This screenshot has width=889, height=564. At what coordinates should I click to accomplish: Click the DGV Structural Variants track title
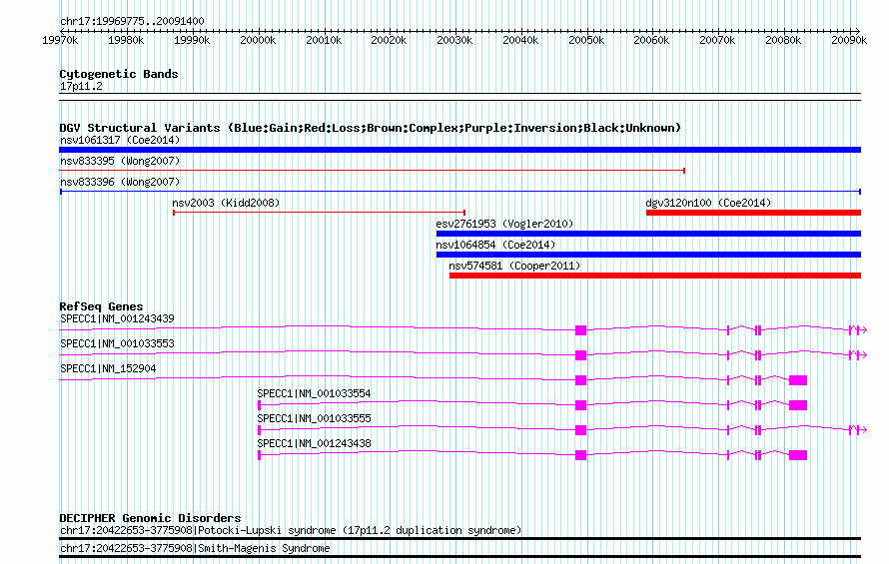tap(371, 128)
